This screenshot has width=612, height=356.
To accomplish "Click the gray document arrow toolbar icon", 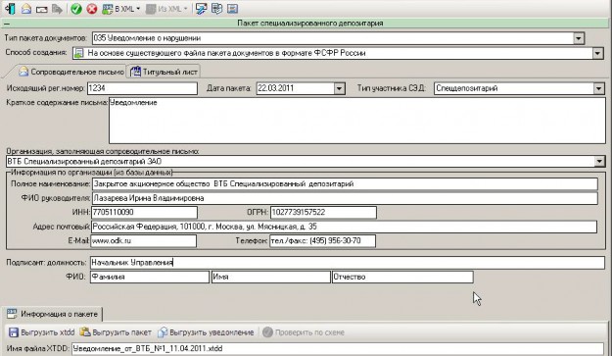I will (57, 9).
